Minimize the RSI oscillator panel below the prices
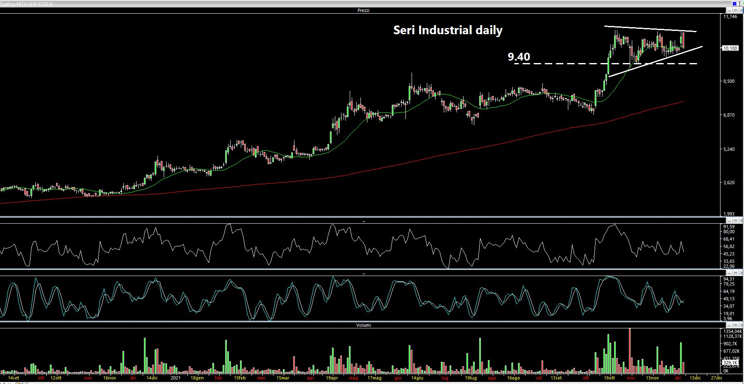 click(x=729, y=221)
